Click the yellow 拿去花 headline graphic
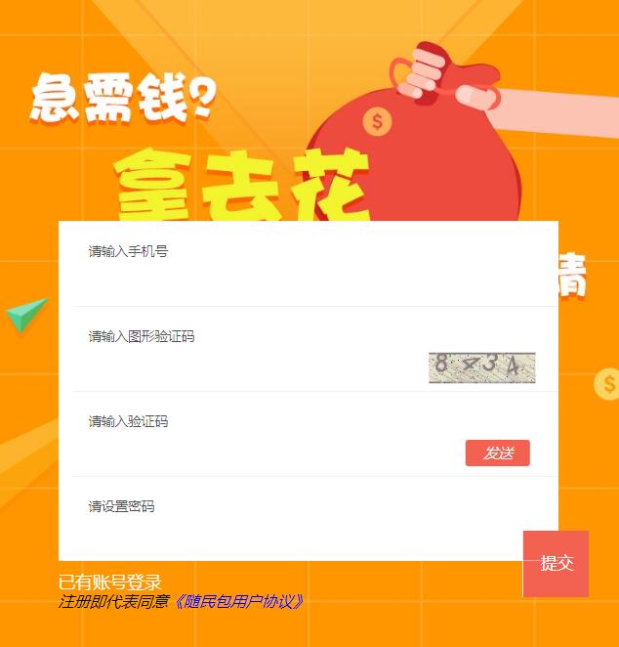Image resolution: width=619 pixels, height=647 pixels. coord(241,185)
